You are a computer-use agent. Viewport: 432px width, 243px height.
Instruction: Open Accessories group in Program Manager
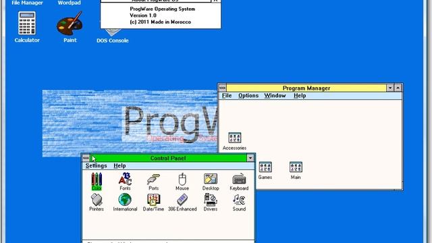tap(234, 141)
